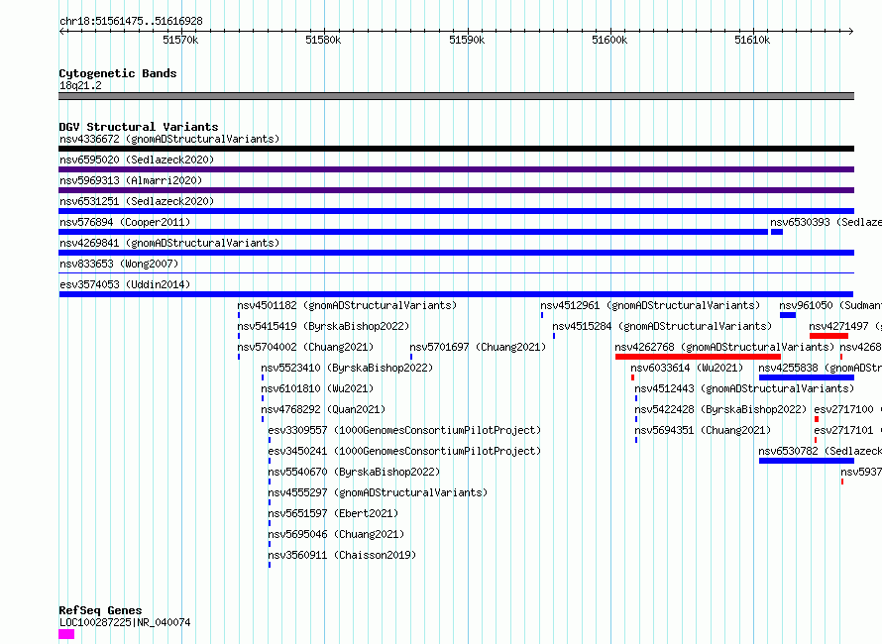Open variant nsv4255838 label

coord(821,368)
